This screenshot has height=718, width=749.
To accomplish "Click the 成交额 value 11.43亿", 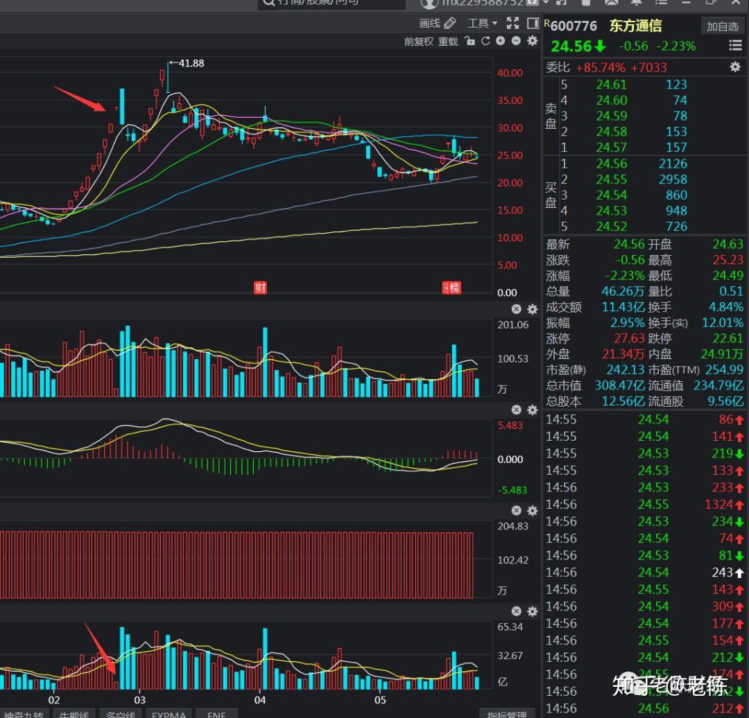I will [623, 307].
